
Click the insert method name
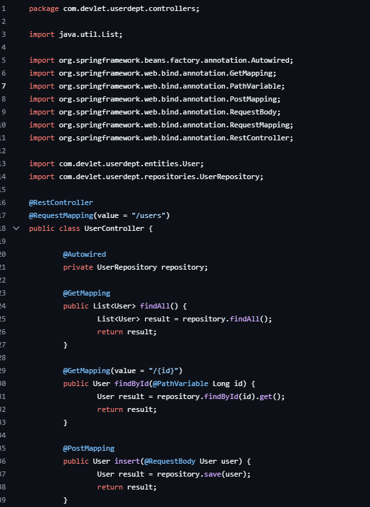[127, 461]
